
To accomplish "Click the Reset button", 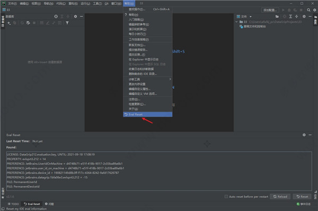I will 302,196.
